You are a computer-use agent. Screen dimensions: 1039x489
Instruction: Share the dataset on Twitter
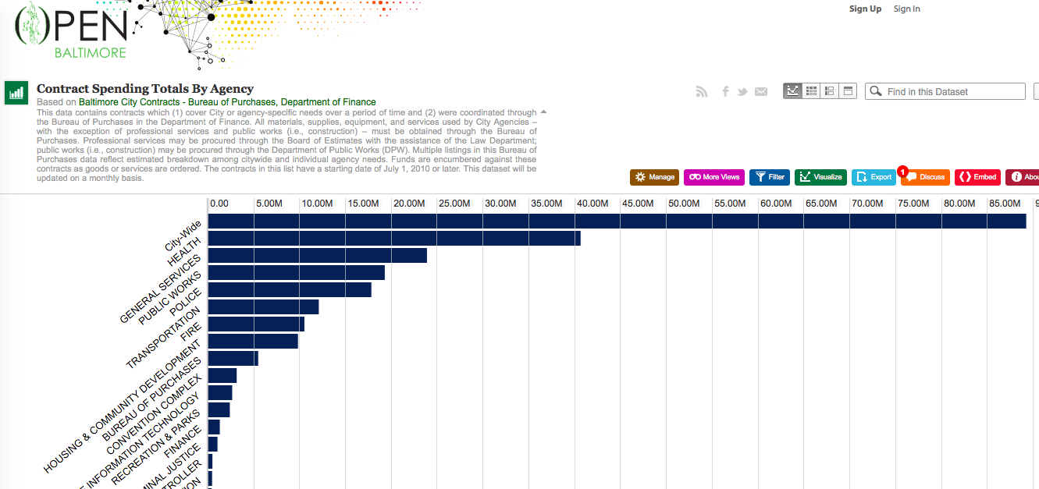point(742,92)
